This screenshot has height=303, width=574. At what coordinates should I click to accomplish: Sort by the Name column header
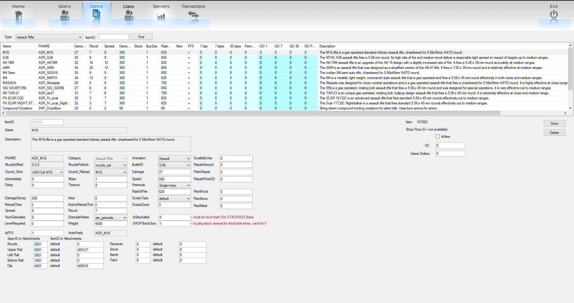coord(19,46)
